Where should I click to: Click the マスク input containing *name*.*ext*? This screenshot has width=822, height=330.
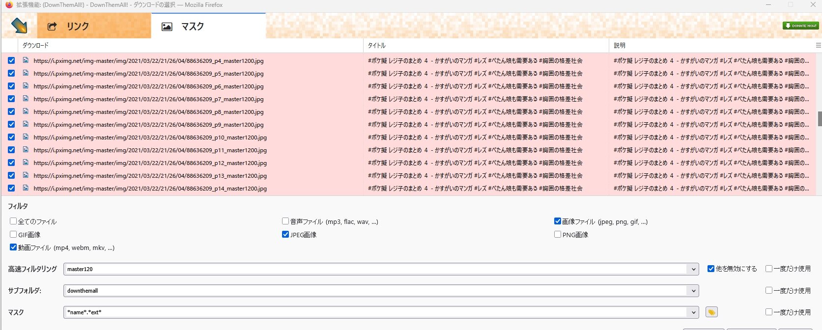375,312
